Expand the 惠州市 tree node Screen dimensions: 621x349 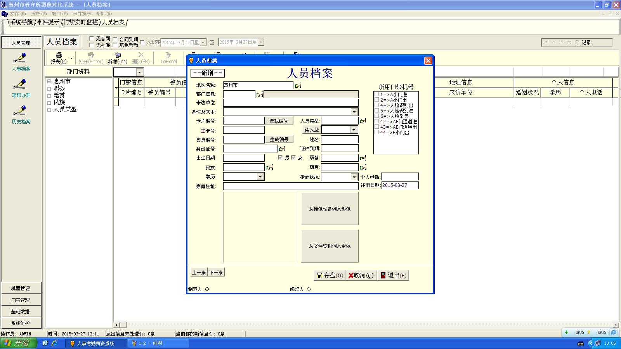click(49, 81)
